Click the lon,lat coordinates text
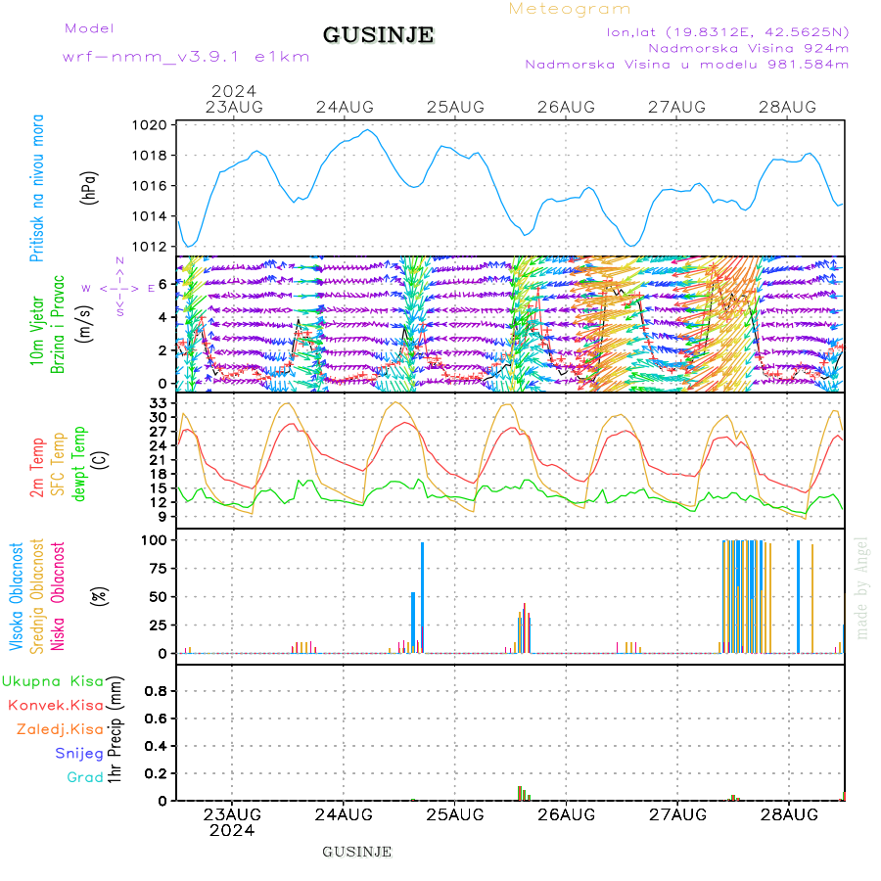 727,32
